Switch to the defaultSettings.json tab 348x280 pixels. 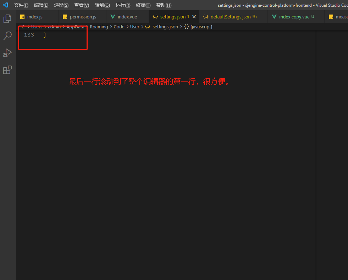(x=233, y=17)
